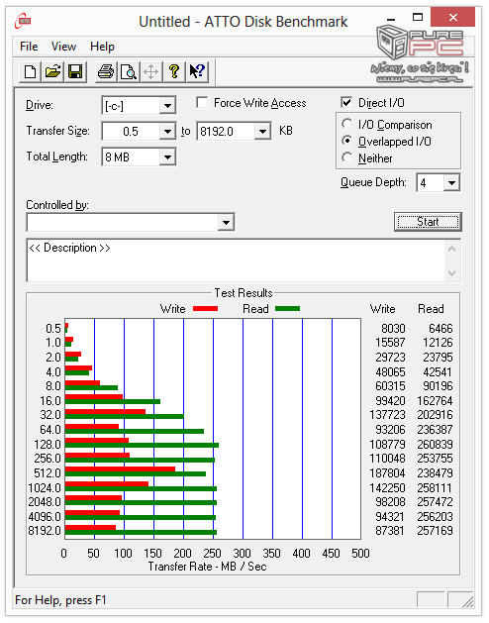Image resolution: width=489 pixels, height=623 pixels.
Task: Select the Neither radio button
Action: click(x=346, y=157)
